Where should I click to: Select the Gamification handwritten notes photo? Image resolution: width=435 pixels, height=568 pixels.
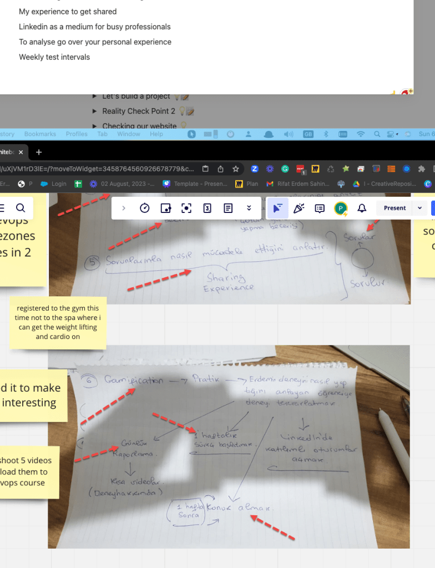click(x=229, y=447)
